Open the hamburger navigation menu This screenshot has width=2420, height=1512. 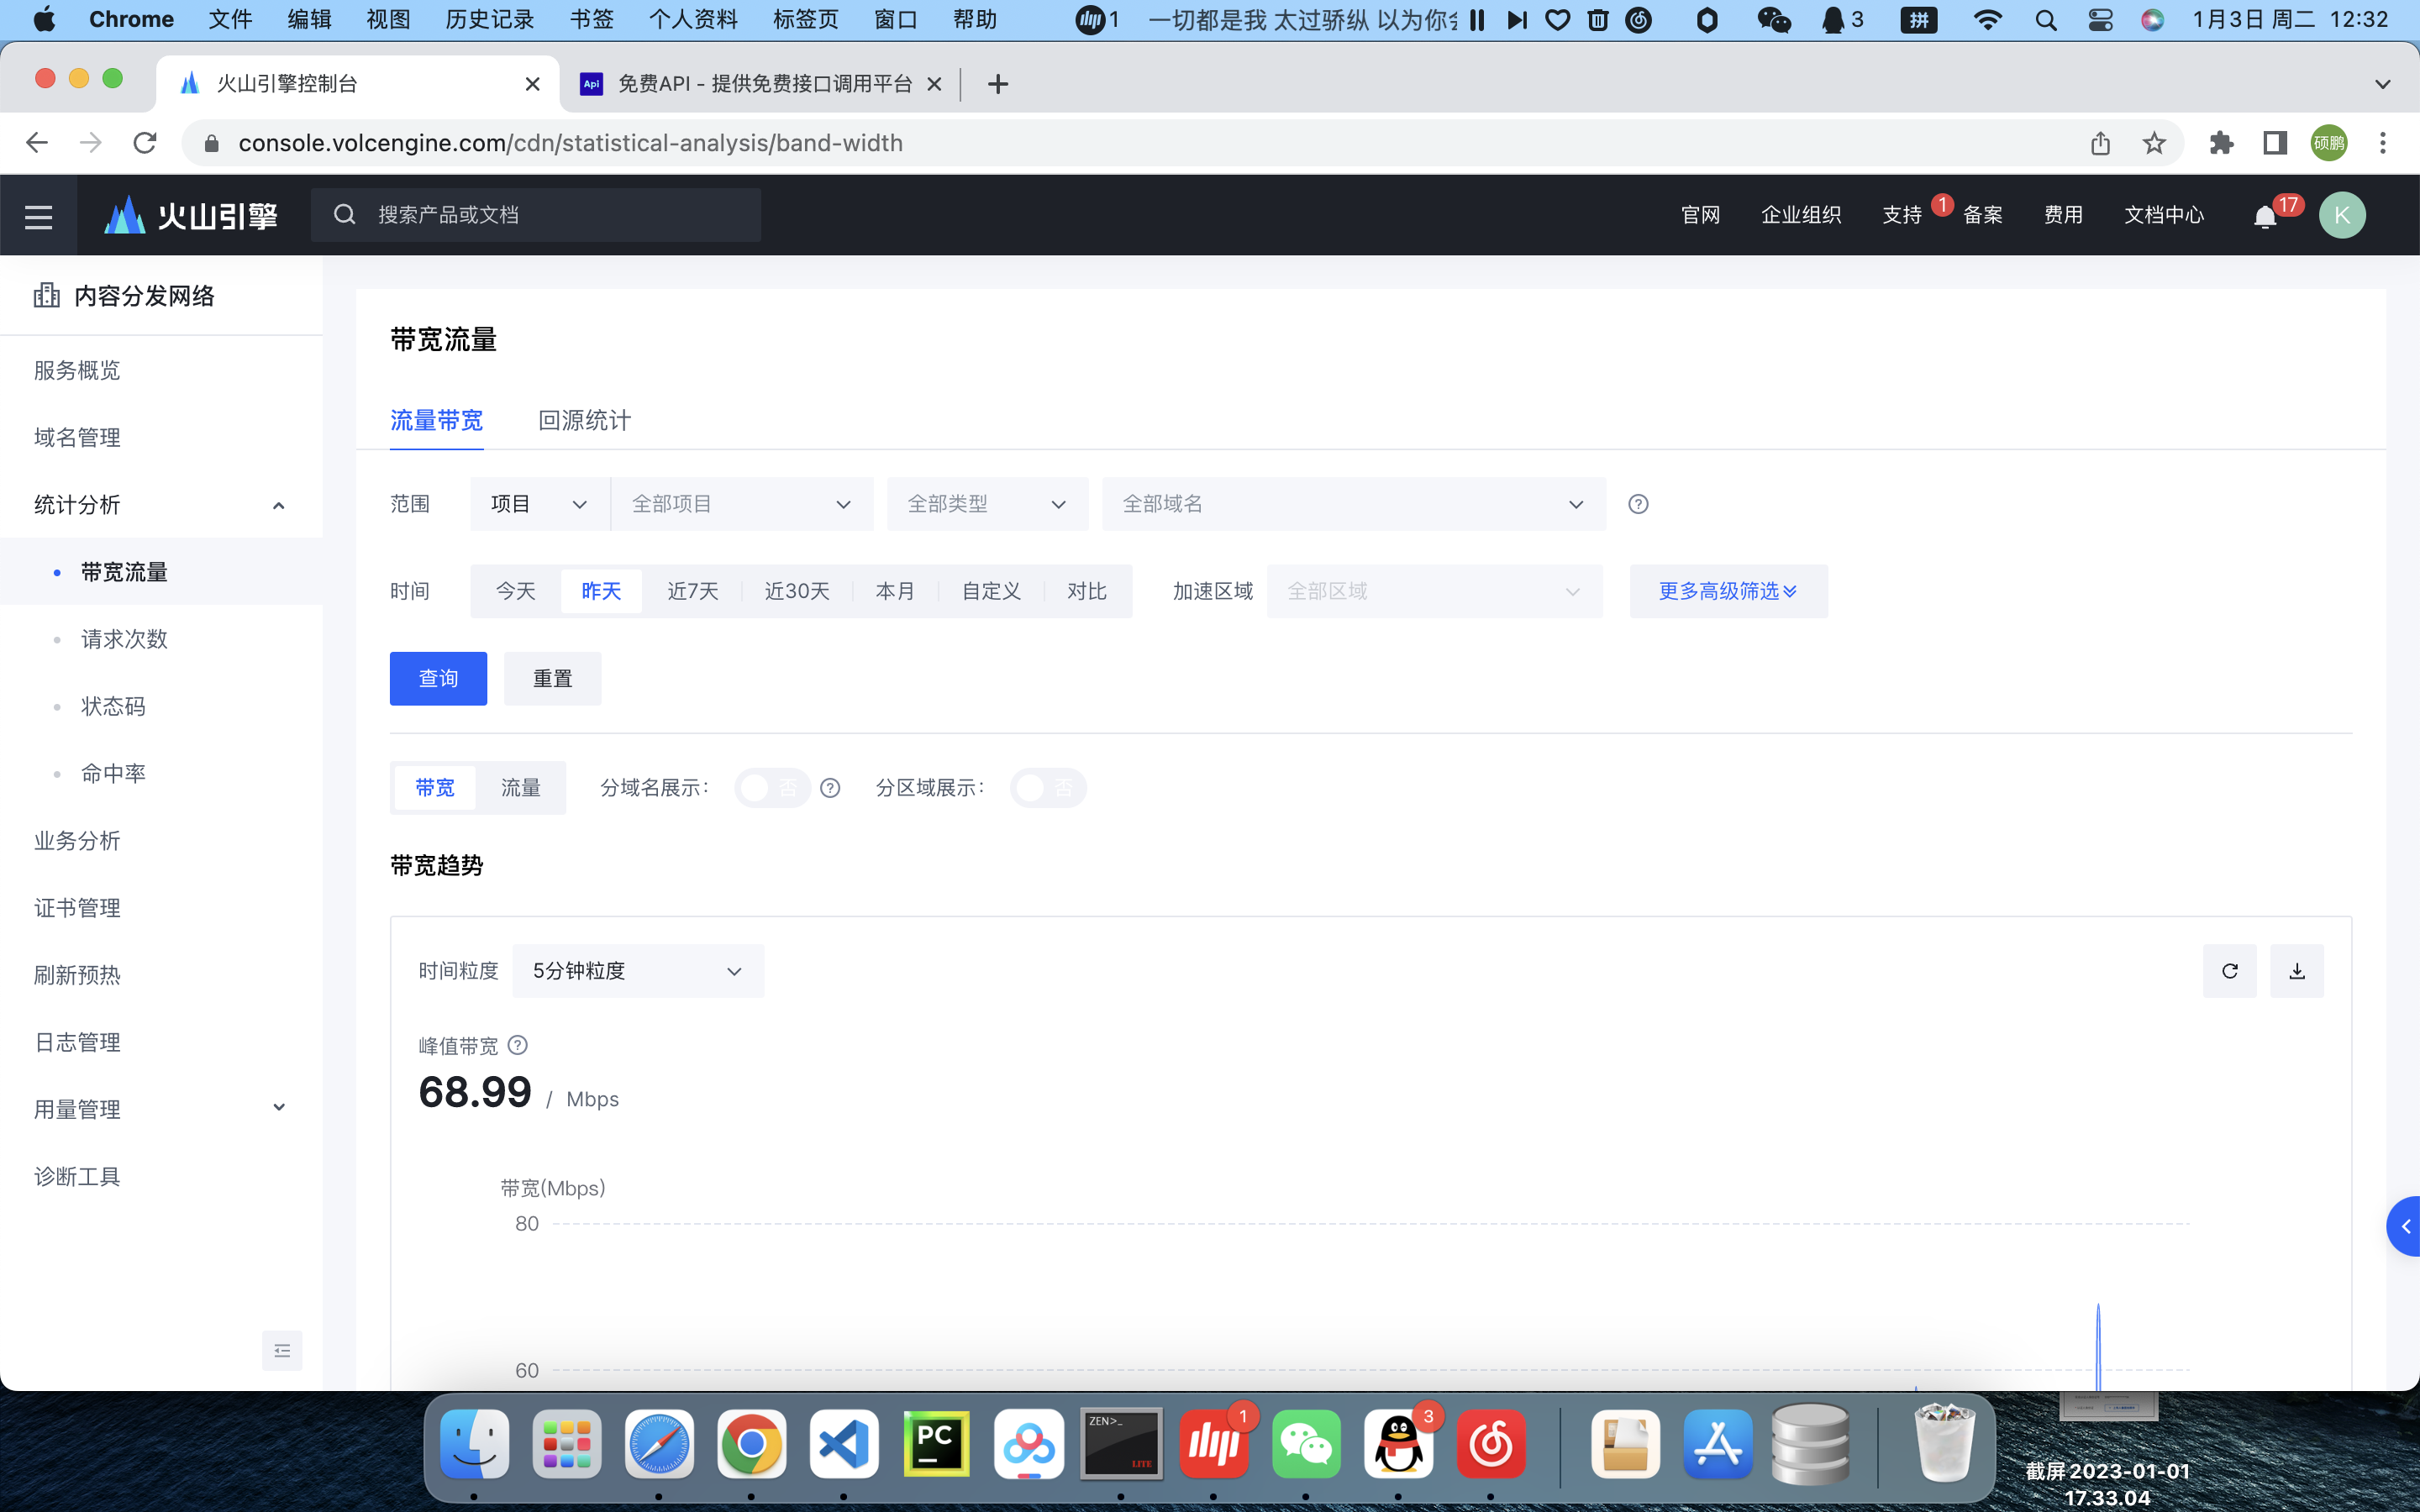[x=38, y=215]
